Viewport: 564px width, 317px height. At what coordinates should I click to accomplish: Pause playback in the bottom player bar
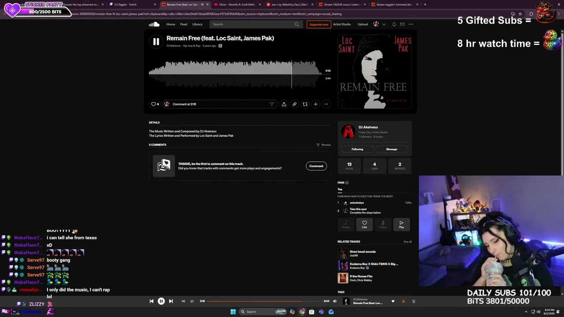point(161,301)
